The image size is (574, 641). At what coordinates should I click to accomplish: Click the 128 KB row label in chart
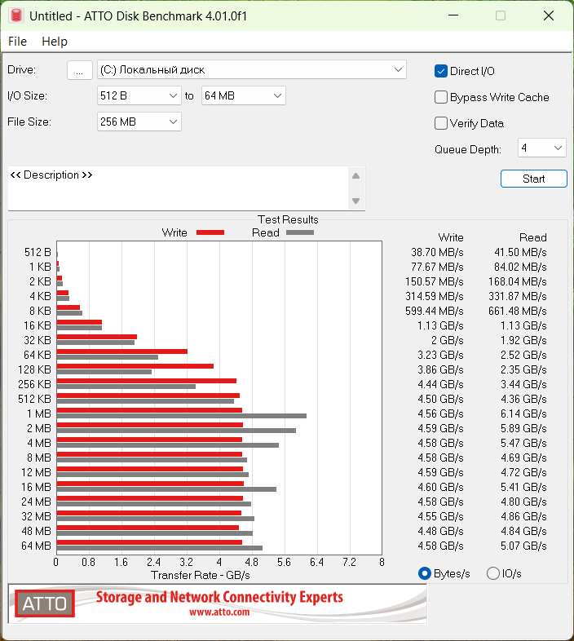pos(34,369)
